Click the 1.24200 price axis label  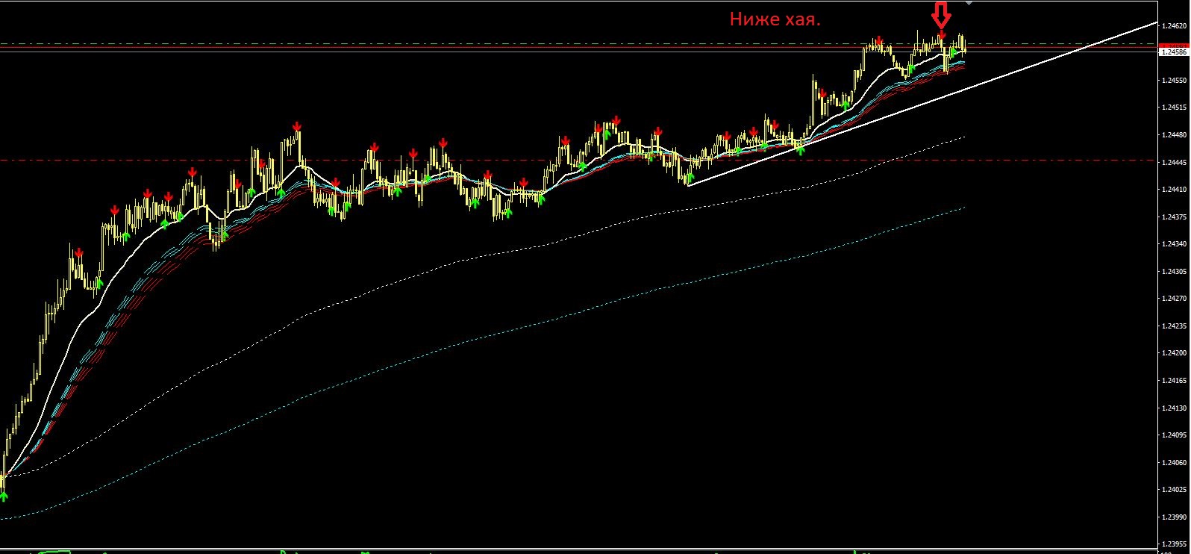point(1174,353)
